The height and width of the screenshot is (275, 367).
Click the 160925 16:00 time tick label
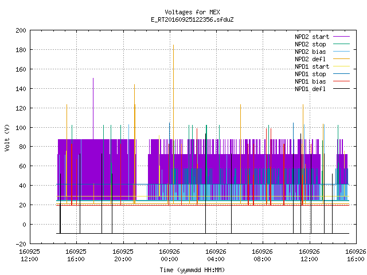click(76, 256)
